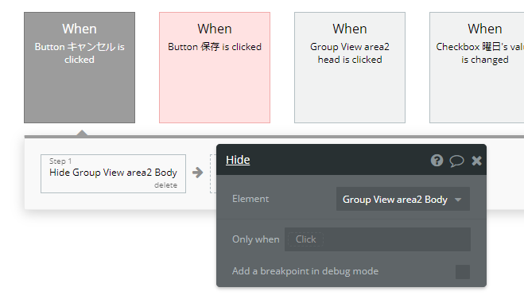Screen dimensions: 524x303
Task: Open the Element dropdown showing Group View area2 Body
Action: 402,199
